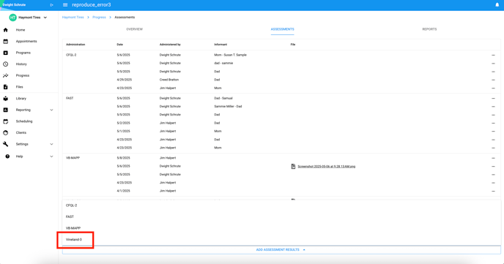504x264 pixels.
Task: Click the Sammie Miller - Dad informant cell
Action: point(228,106)
